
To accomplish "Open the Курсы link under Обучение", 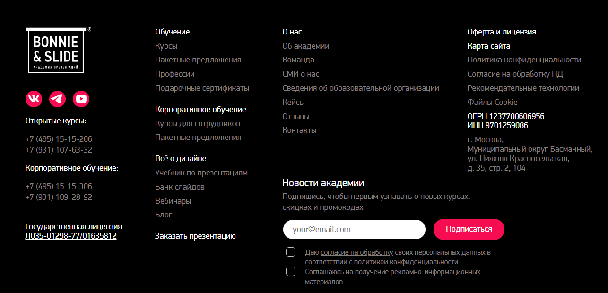I will (166, 46).
